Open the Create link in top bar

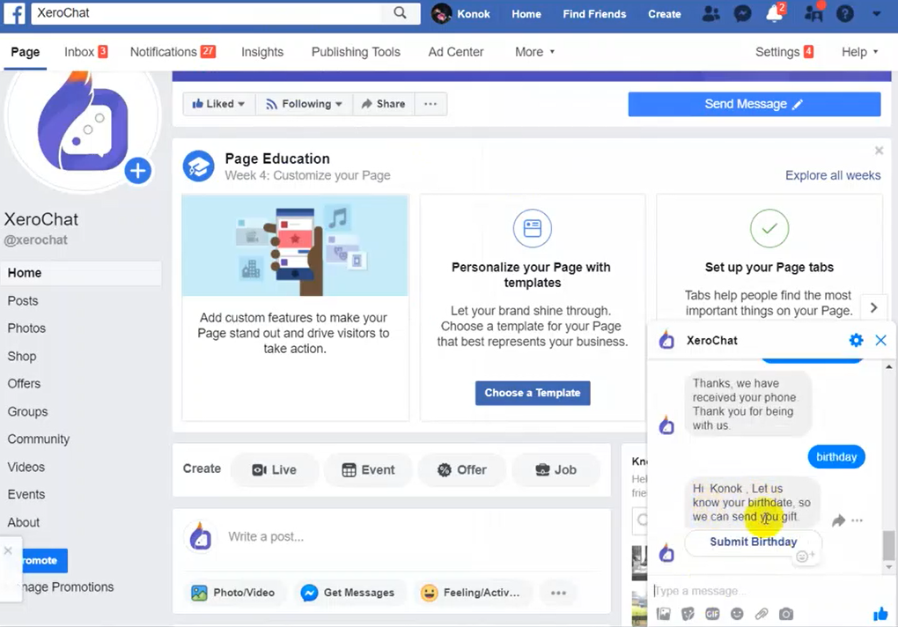665,14
